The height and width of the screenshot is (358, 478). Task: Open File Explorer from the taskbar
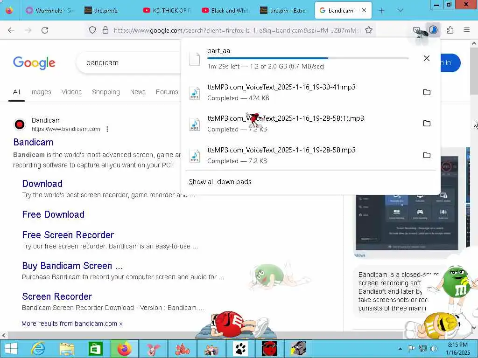pyautogui.click(x=67, y=349)
